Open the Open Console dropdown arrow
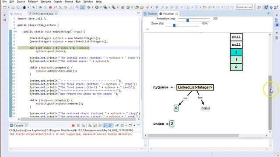280x157 pixels. tap(134, 126)
